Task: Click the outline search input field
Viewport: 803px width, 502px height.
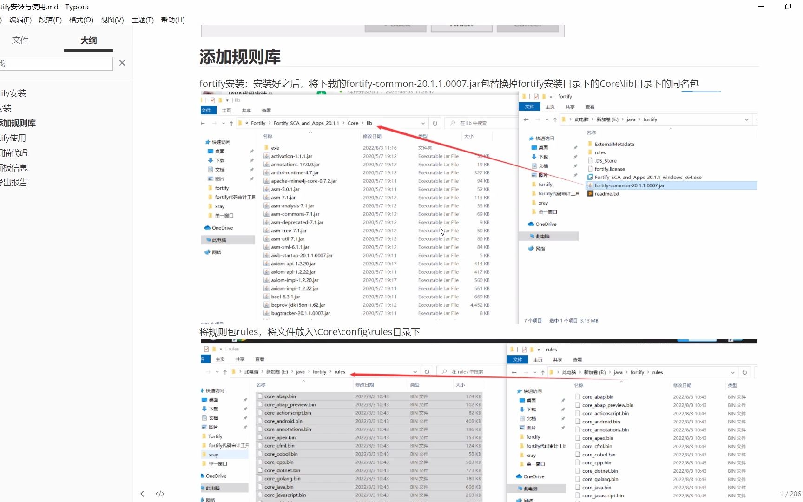Action: pyautogui.click(x=56, y=64)
